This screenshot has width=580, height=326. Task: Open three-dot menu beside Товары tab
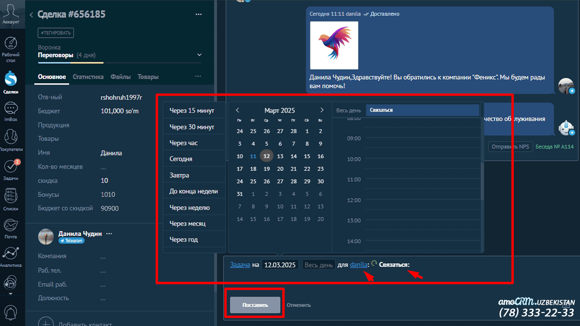[x=198, y=76]
